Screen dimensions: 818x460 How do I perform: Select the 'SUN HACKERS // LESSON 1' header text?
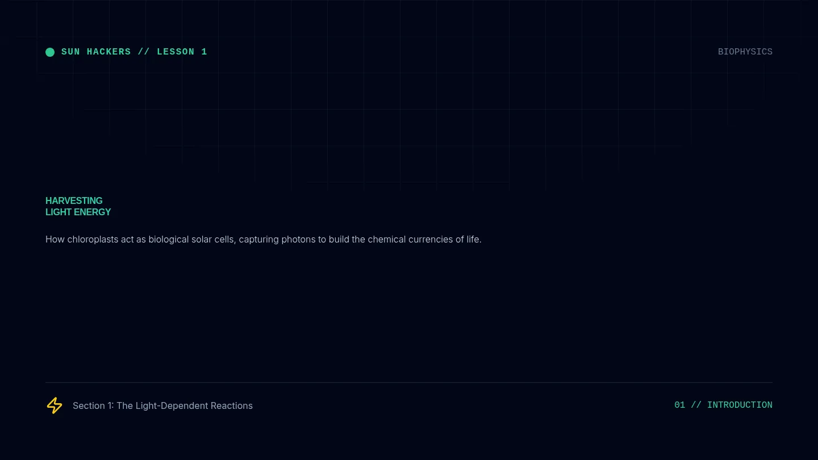coord(134,52)
